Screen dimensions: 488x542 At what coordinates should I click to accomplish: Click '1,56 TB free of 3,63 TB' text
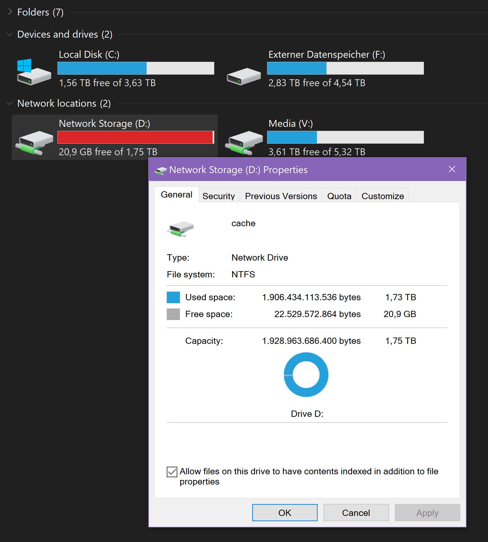[x=107, y=83]
